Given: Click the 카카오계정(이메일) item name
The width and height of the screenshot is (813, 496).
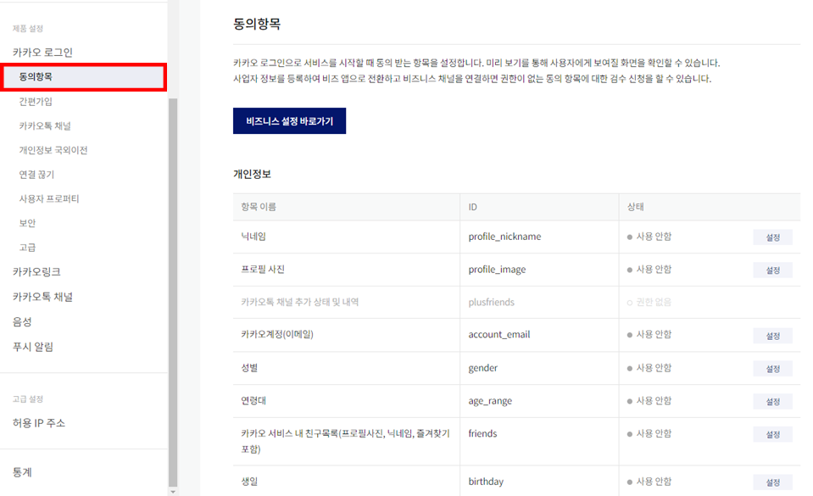Looking at the screenshot, I should (x=277, y=335).
